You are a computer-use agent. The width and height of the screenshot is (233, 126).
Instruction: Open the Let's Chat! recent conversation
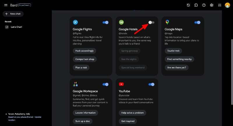pos(16,27)
